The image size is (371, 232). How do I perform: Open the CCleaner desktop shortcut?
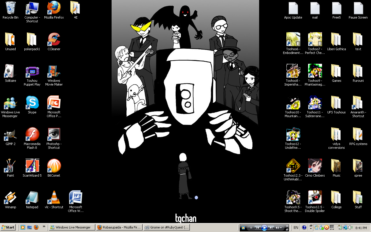[x=54, y=40]
